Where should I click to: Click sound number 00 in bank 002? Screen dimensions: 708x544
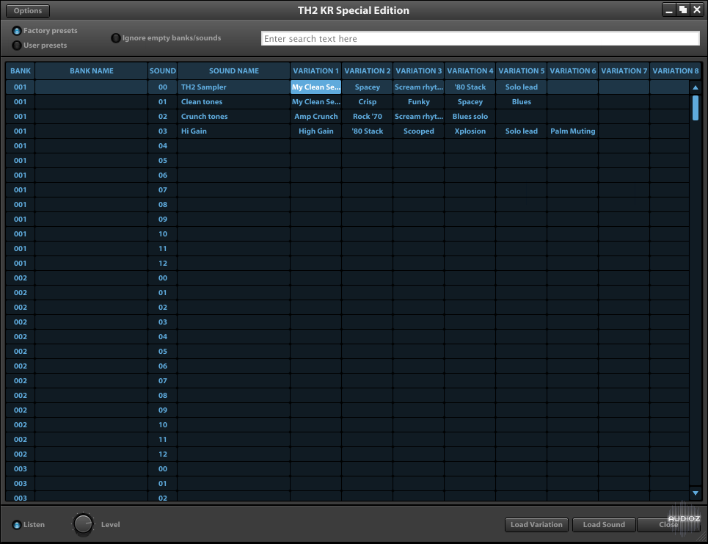163,278
